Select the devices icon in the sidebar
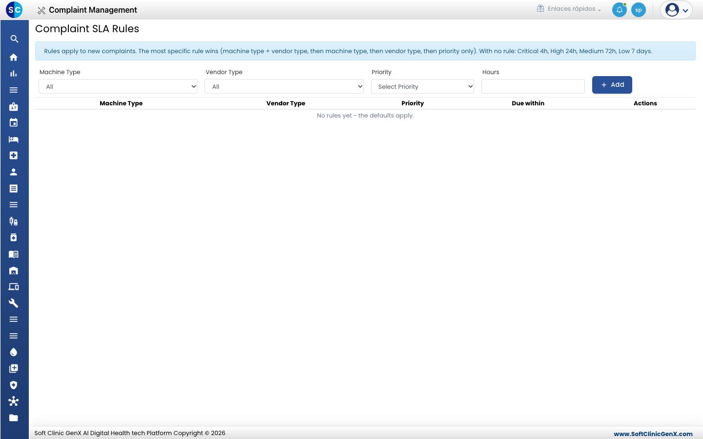 click(x=14, y=287)
